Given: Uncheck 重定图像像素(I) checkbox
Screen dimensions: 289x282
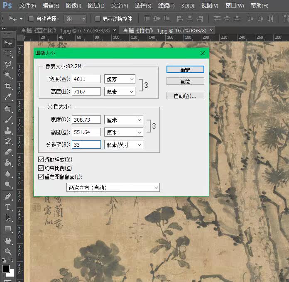Looking at the screenshot, I should 41,177.
